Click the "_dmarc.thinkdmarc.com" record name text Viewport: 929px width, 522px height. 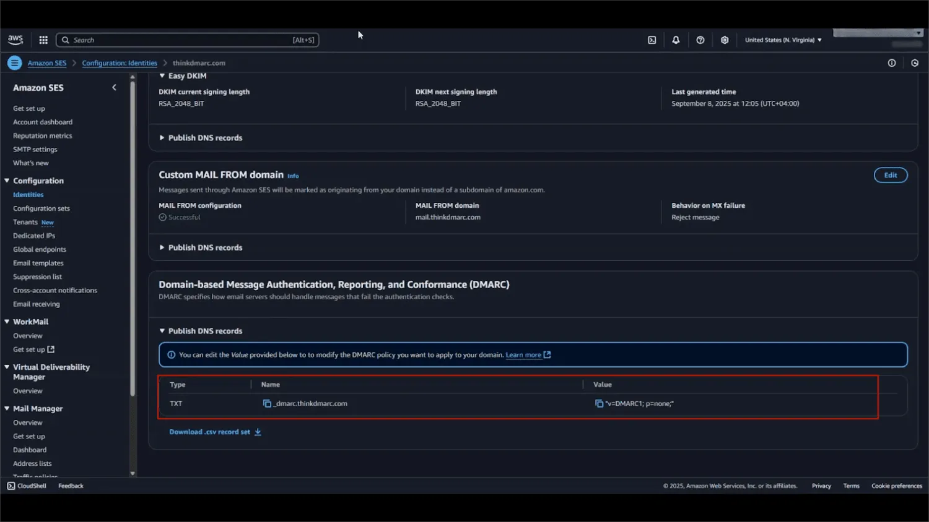pyautogui.click(x=310, y=403)
